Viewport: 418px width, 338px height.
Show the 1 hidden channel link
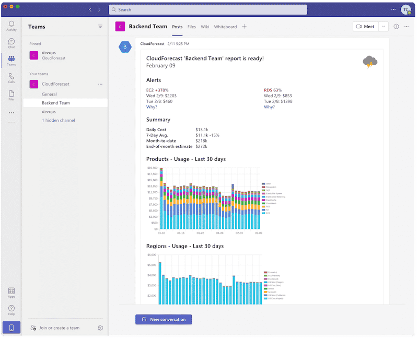[58, 120]
